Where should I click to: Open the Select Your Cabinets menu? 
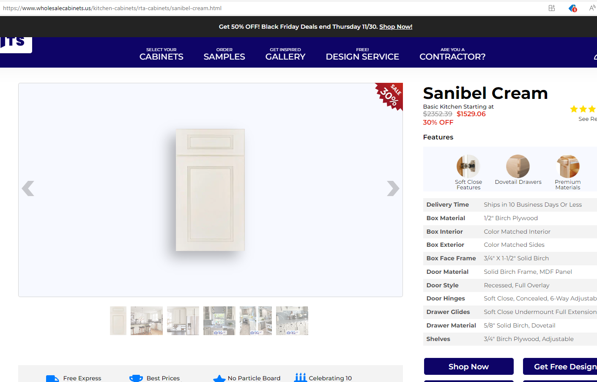pyautogui.click(x=162, y=54)
